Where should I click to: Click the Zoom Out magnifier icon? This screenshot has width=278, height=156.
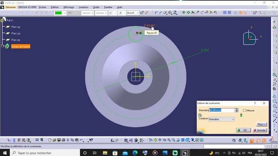coord(173,140)
